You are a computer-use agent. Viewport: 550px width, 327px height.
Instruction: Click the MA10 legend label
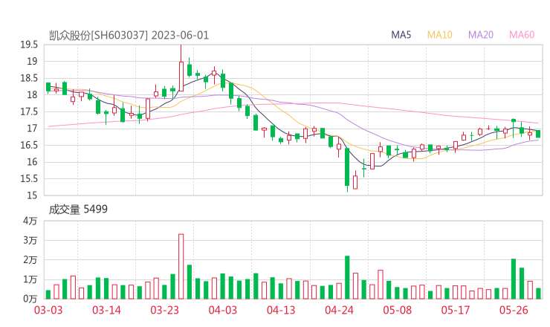[x=439, y=35]
